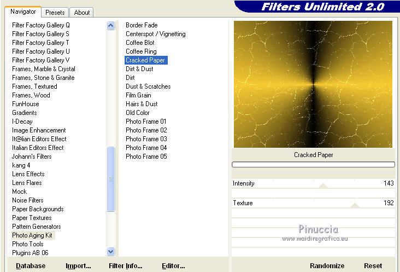Image resolution: width=400 pixels, height=272 pixels.
Task: Choose the Cracked Paper filter
Action: (x=146, y=60)
